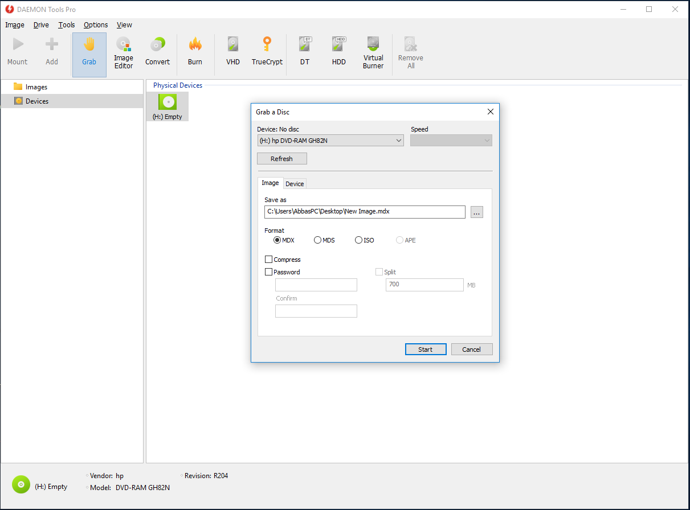
Task: Open the VHD creation tool
Action: point(233,51)
